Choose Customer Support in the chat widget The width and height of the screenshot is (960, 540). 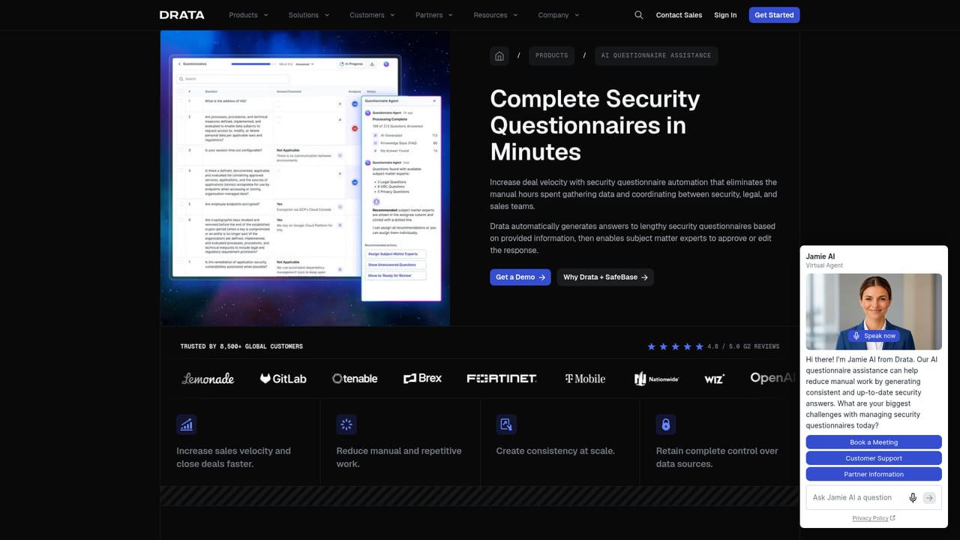point(874,458)
